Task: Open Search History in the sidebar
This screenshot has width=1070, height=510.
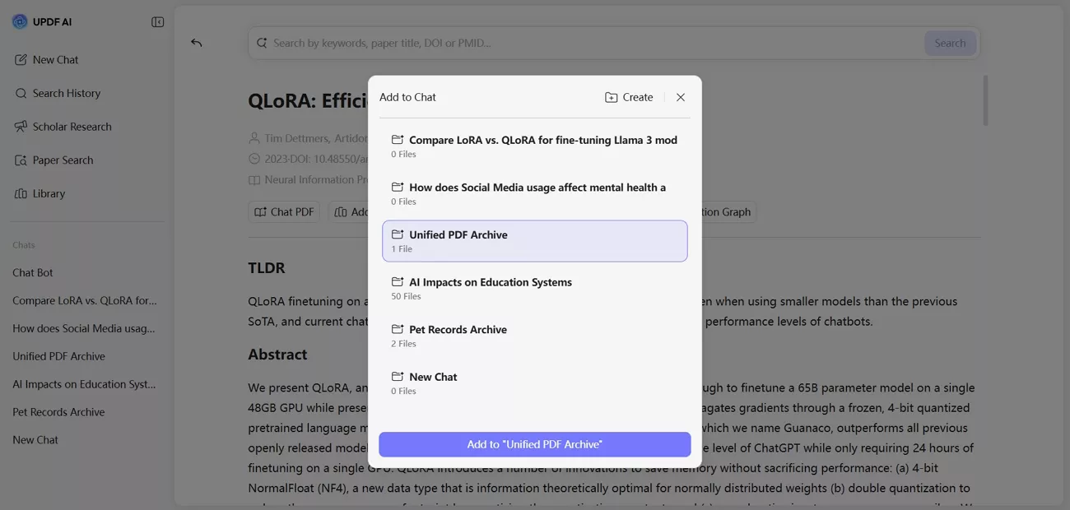Action: pos(66,94)
